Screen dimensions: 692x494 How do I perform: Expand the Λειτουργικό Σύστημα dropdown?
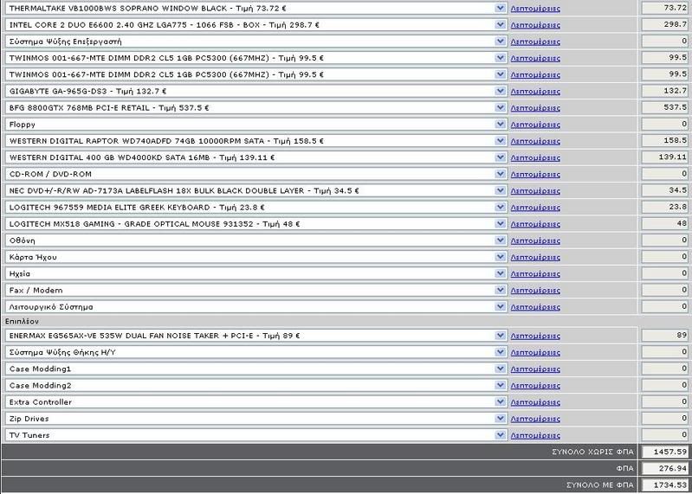[x=255, y=307]
